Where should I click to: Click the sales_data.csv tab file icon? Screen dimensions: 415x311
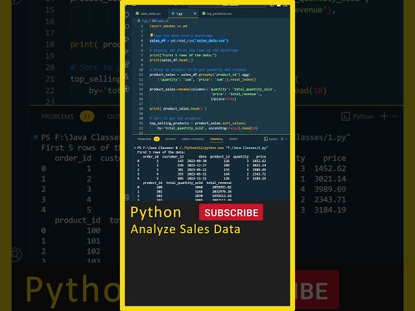pos(137,13)
